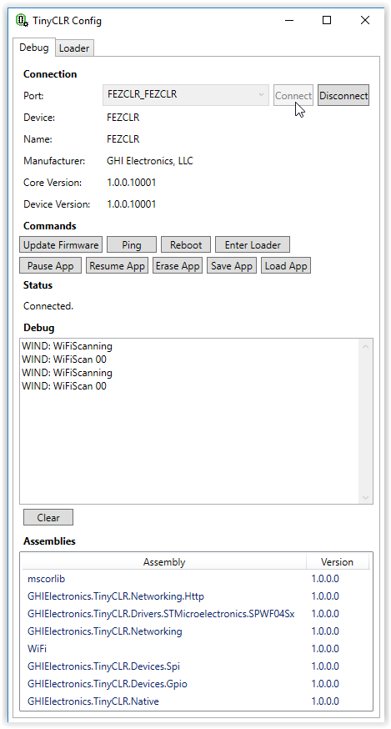Click the Assembly column header
Screen dimensions: 391x729
point(163,562)
